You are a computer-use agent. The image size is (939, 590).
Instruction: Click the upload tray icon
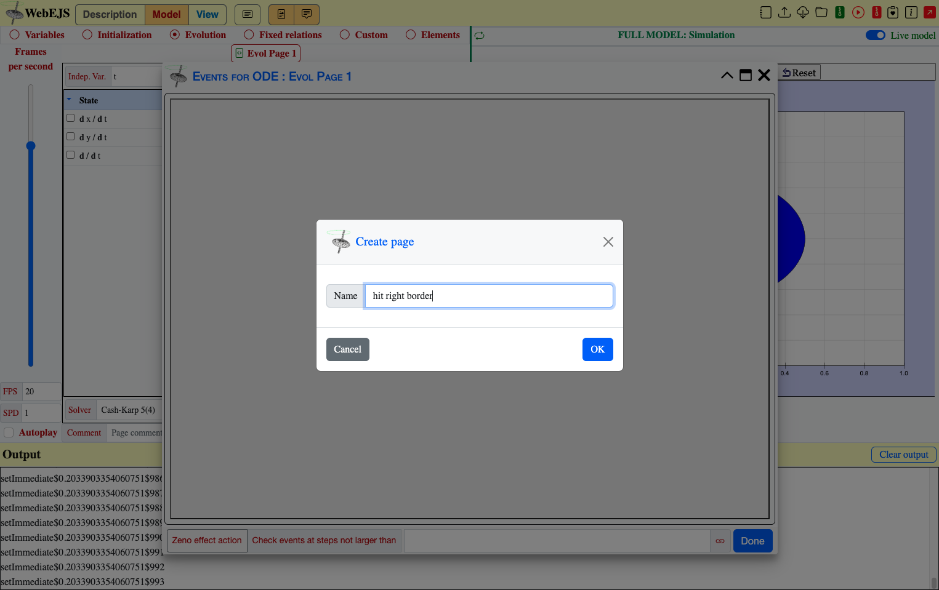(784, 12)
